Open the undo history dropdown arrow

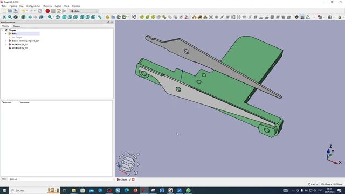click(27, 11)
